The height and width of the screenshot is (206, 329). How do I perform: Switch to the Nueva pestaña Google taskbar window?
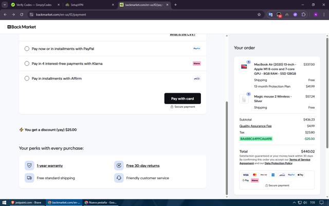click(101, 202)
